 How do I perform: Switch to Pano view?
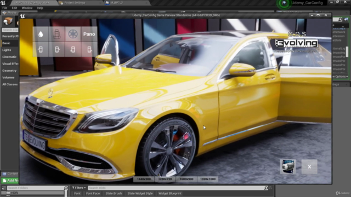click(x=89, y=34)
